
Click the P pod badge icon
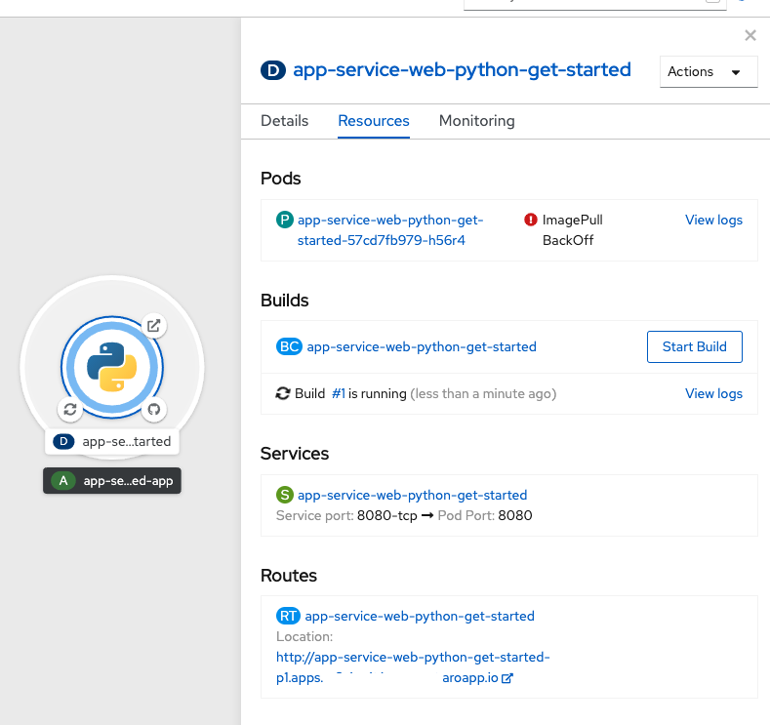click(x=285, y=220)
